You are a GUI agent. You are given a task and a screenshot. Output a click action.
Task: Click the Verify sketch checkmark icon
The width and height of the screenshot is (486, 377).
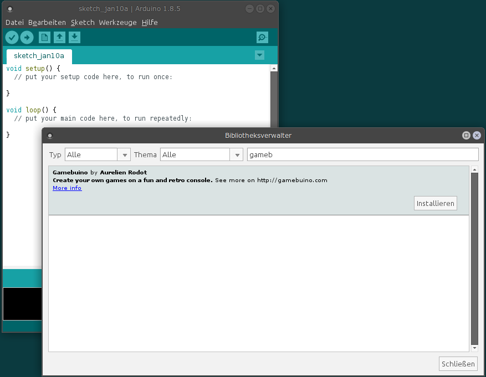(12, 37)
